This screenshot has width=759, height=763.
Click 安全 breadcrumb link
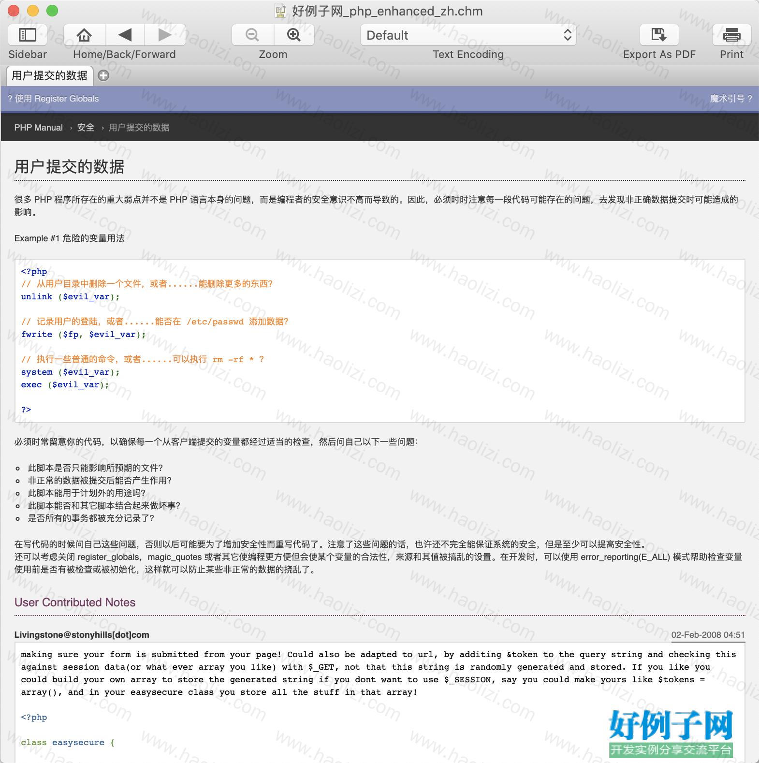pos(86,128)
